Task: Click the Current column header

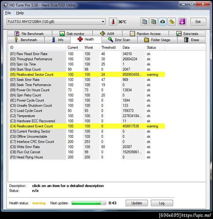Action: coord(74,48)
